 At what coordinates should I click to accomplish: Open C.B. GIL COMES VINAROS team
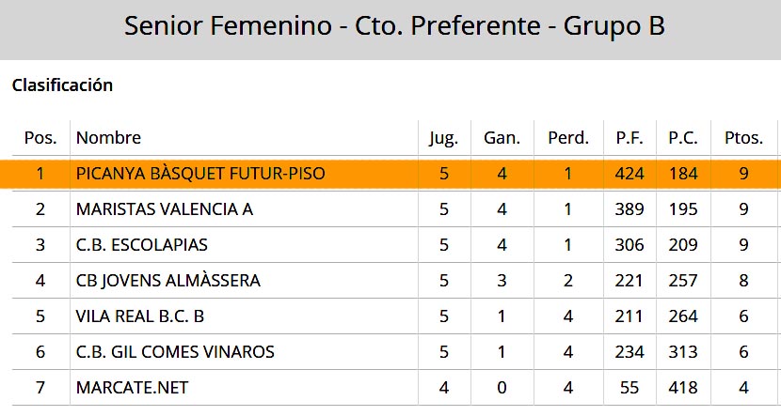click(x=175, y=352)
